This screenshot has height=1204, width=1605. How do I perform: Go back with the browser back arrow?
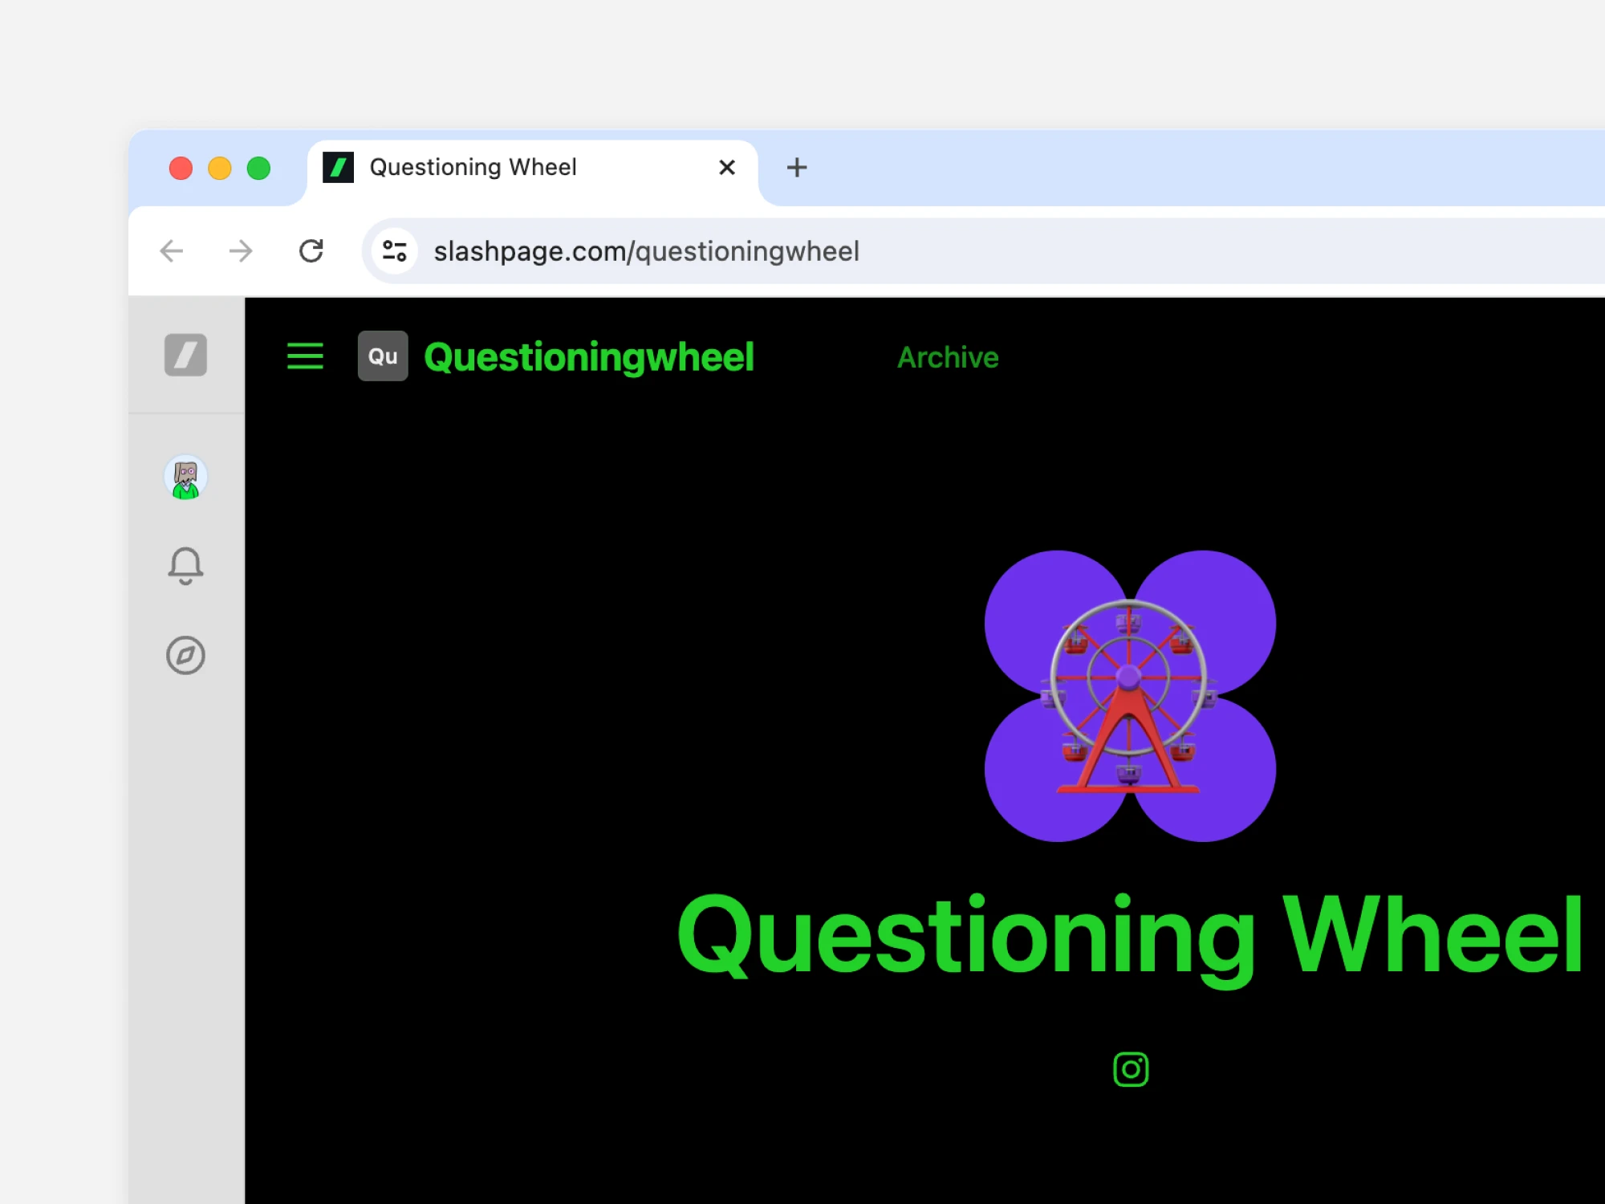click(x=172, y=251)
